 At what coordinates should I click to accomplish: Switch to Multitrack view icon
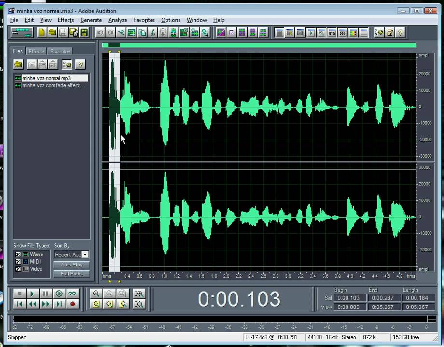click(x=22, y=32)
